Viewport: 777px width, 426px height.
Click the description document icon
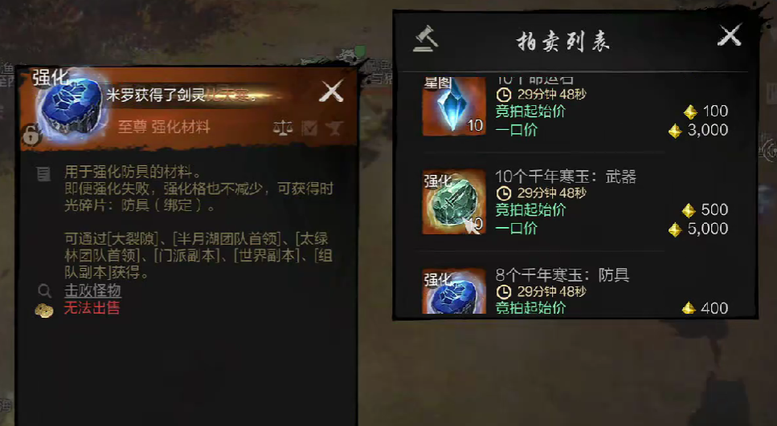click(x=43, y=174)
